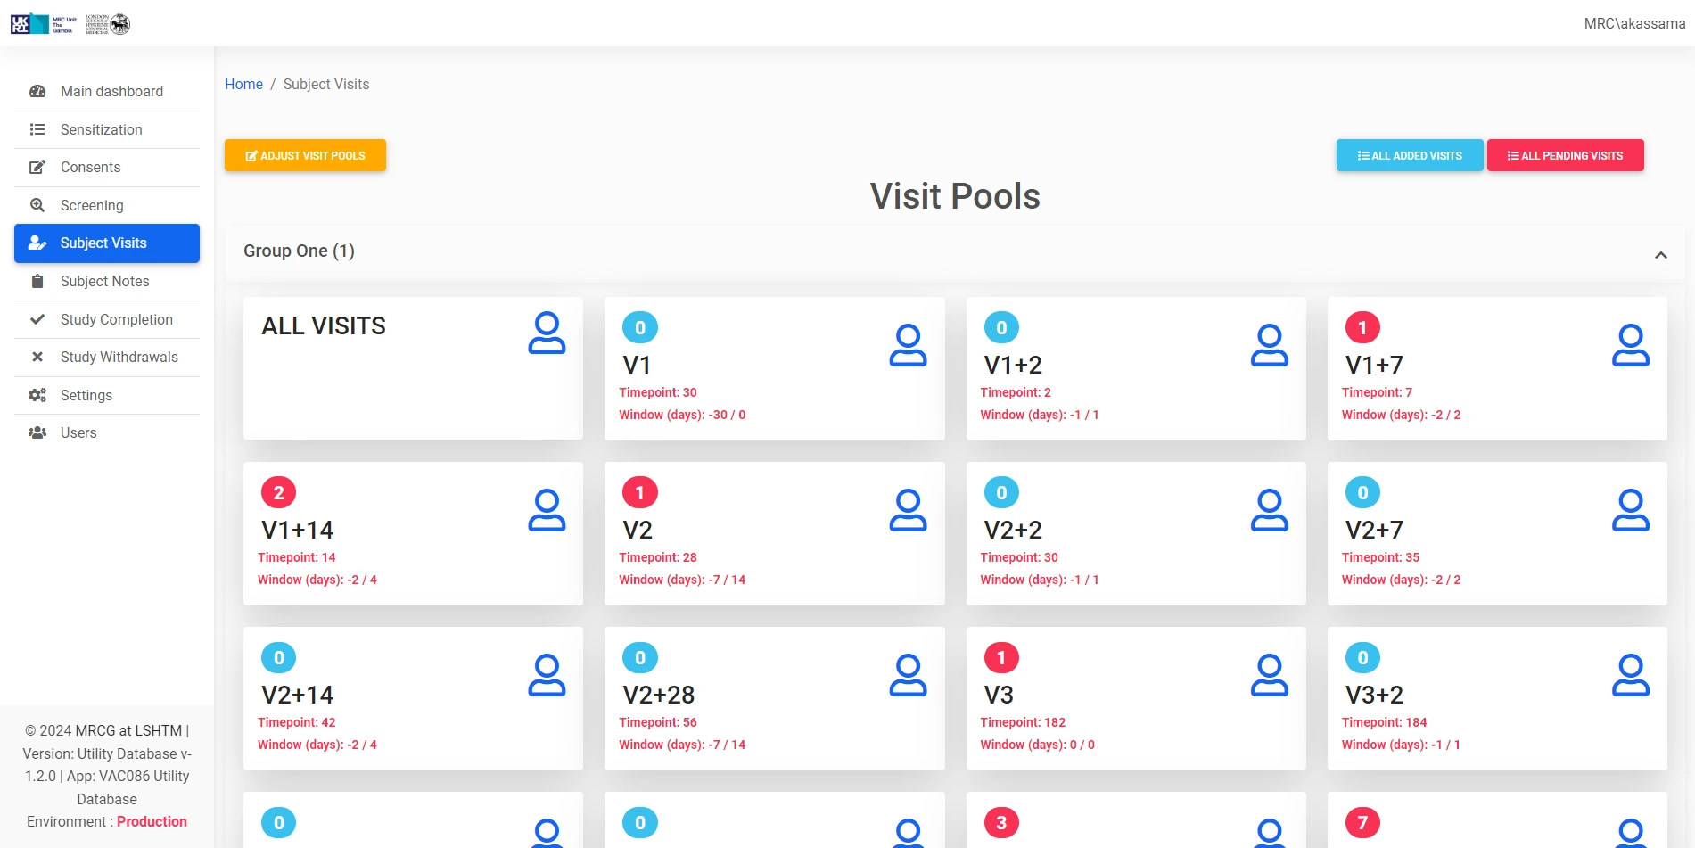Click the user icon on the V1+7 card

tap(1630, 345)
